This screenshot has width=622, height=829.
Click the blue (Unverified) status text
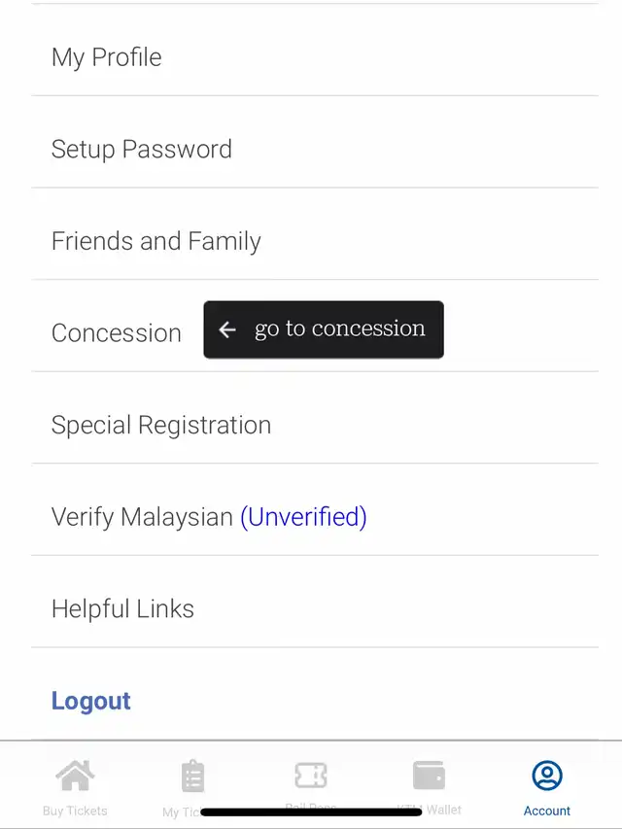tap(303, 517)
